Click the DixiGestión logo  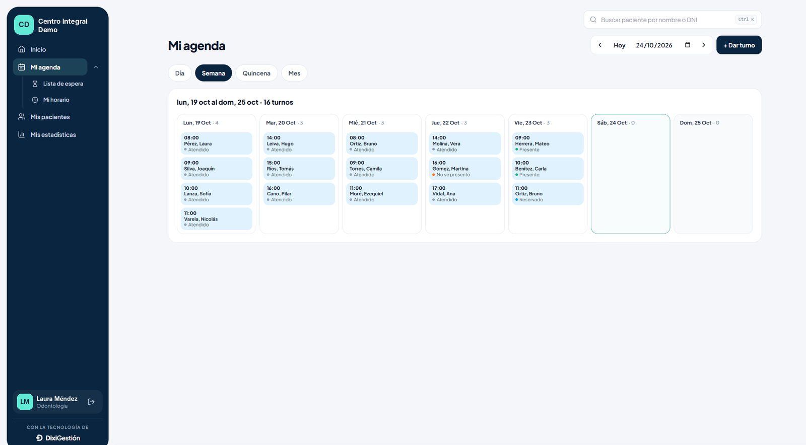[x=58, y=438]
